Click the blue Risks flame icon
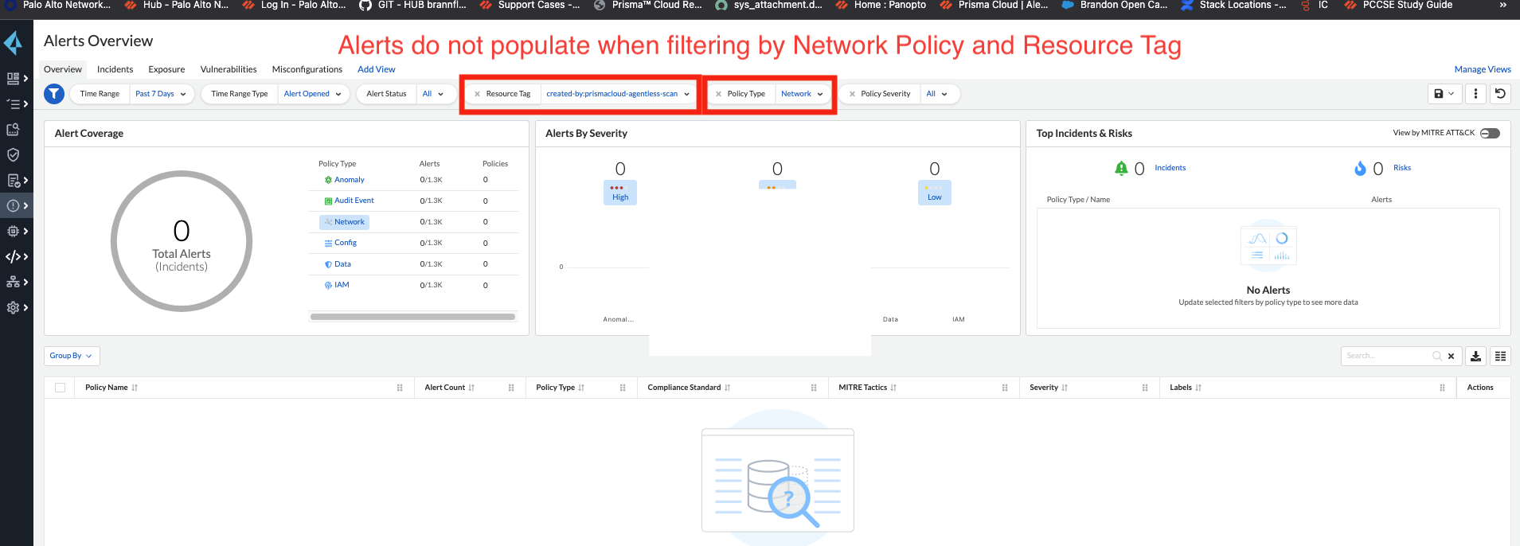Image resolution: width=1520 pixels, height=546 pixels. click(1360, 168)
